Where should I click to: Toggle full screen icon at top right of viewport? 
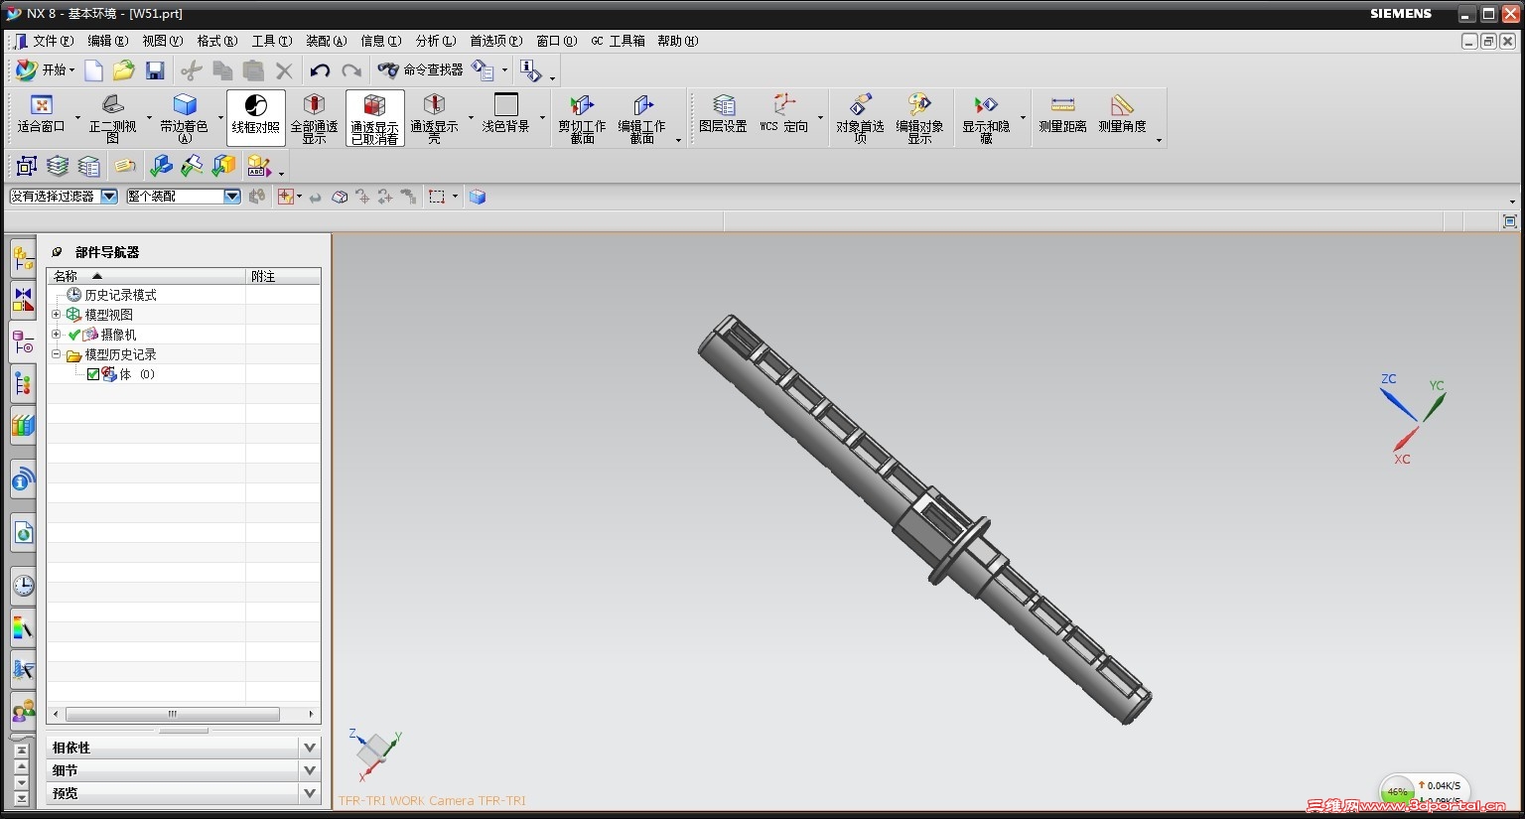coord(1510,221)
